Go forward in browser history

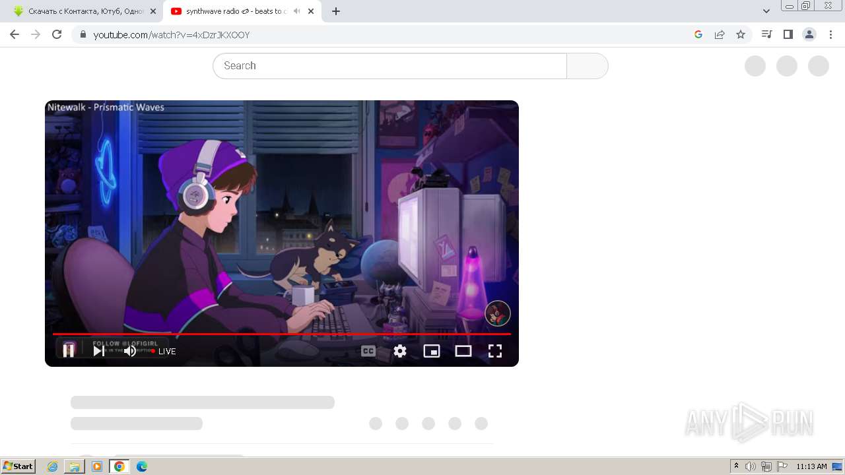36,34
